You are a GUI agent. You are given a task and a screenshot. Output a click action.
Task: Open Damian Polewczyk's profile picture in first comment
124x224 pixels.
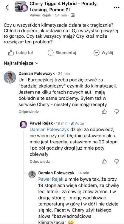[10, 77]
